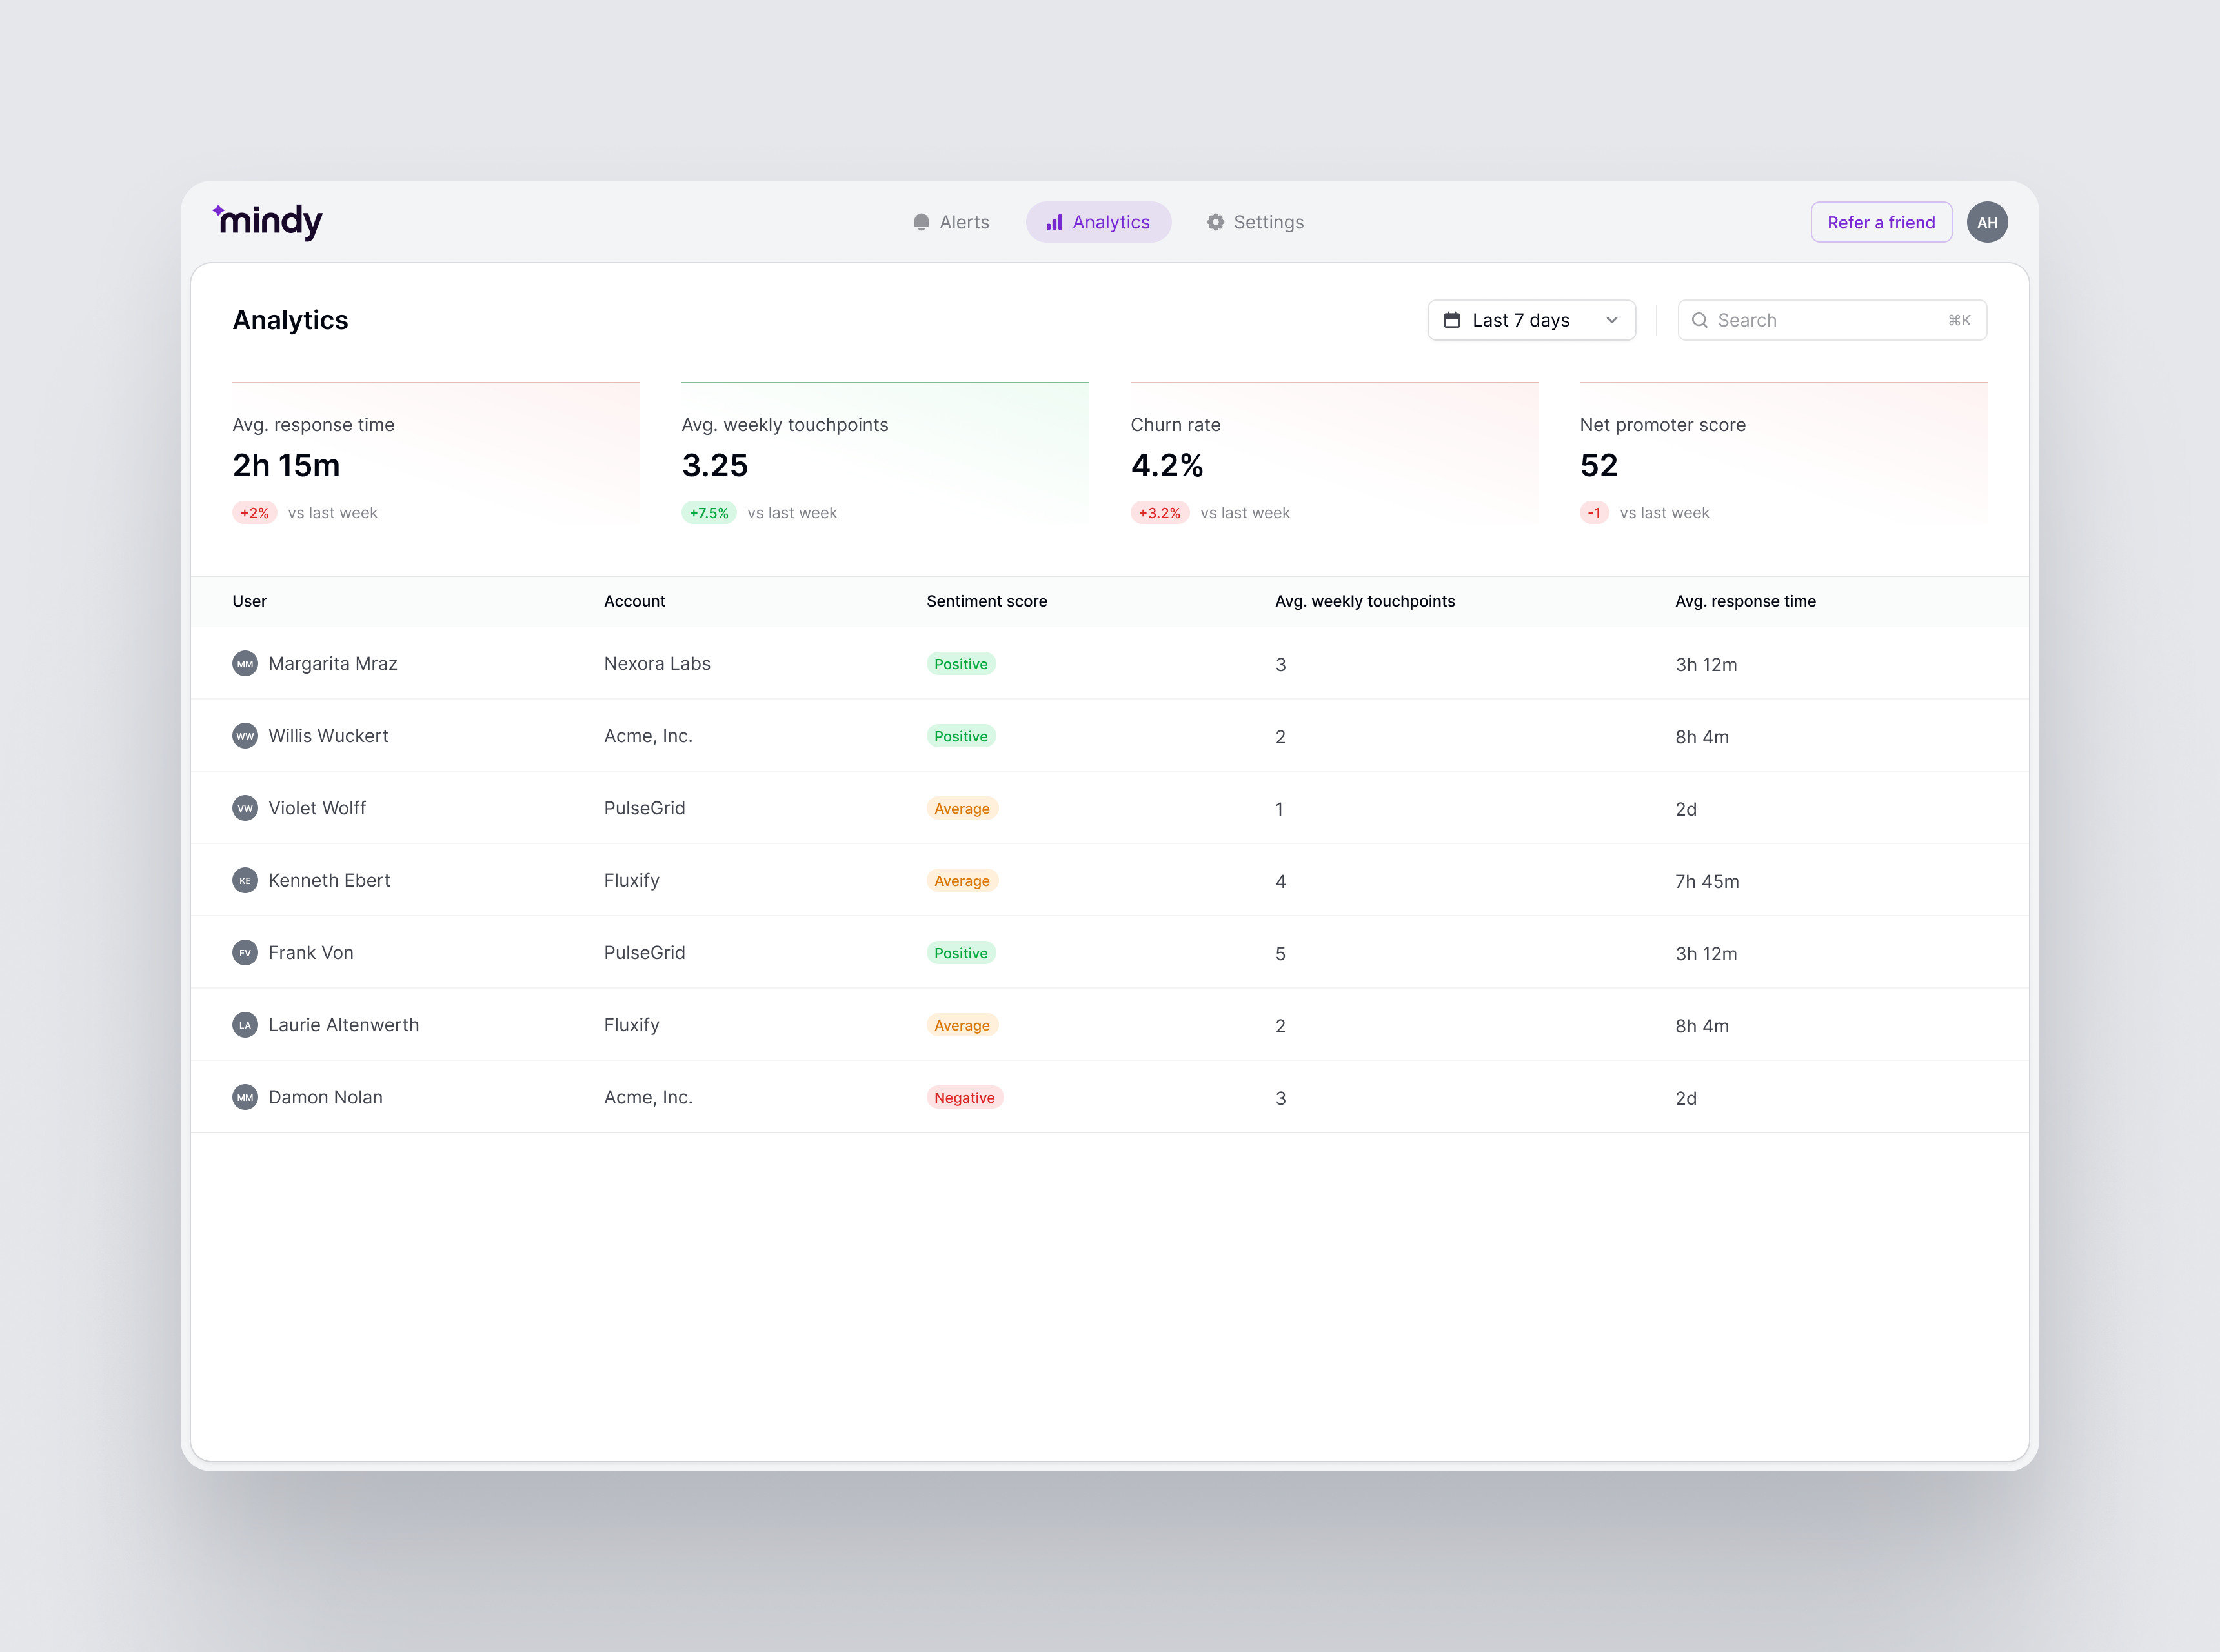The height and width of the screenshot is (1652, 2220).
Task: Click the Settings gear icon
Action: (1216, 222)
